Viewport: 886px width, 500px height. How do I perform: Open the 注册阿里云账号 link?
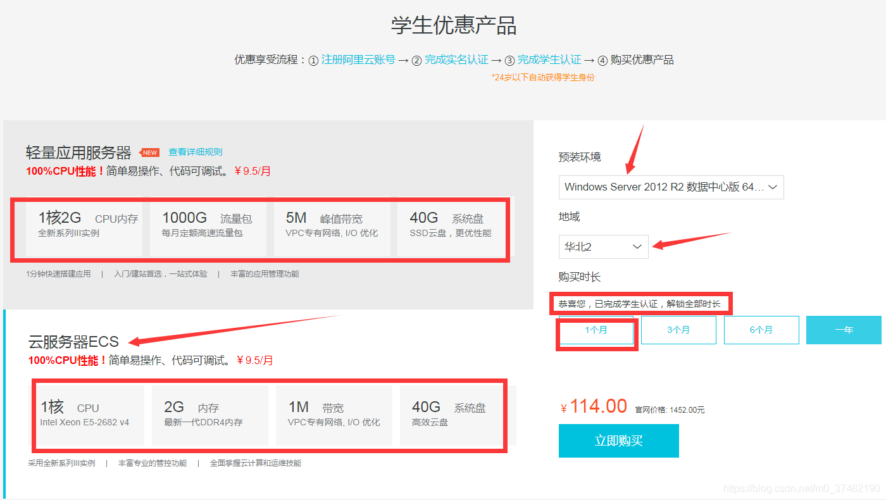coord(358,59)
